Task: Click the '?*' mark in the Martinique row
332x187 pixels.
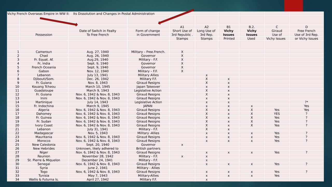Action: pos(306,102)
